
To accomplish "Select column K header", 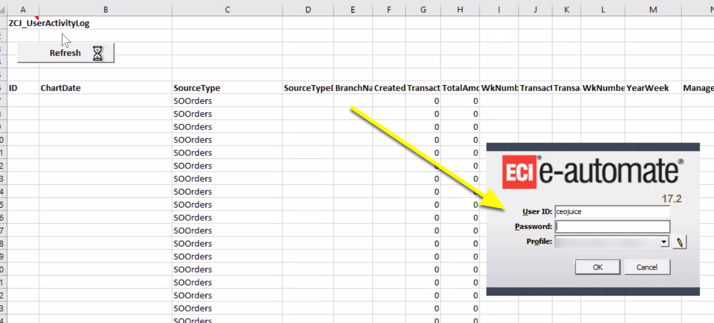I will pos(567,9).
